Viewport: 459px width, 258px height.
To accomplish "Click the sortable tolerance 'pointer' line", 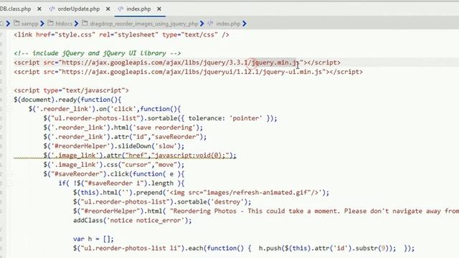I will coord(161,118).
